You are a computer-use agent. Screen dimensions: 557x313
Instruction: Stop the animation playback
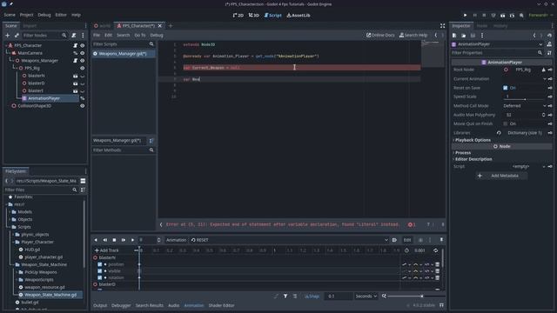click(114, 240)
